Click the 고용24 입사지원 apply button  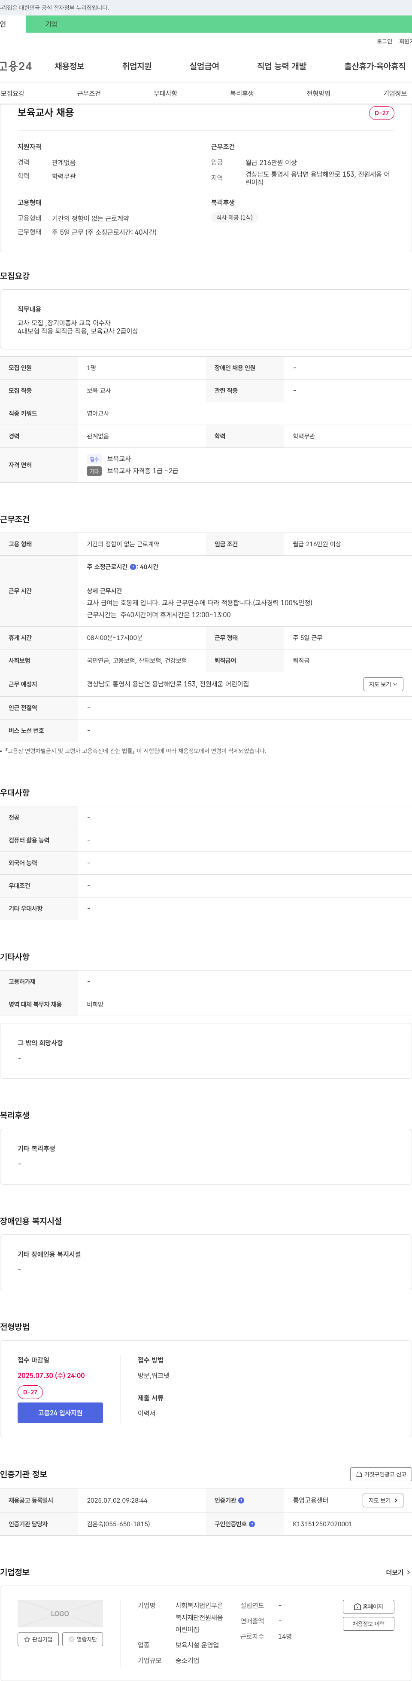(x=60, y=1413)
